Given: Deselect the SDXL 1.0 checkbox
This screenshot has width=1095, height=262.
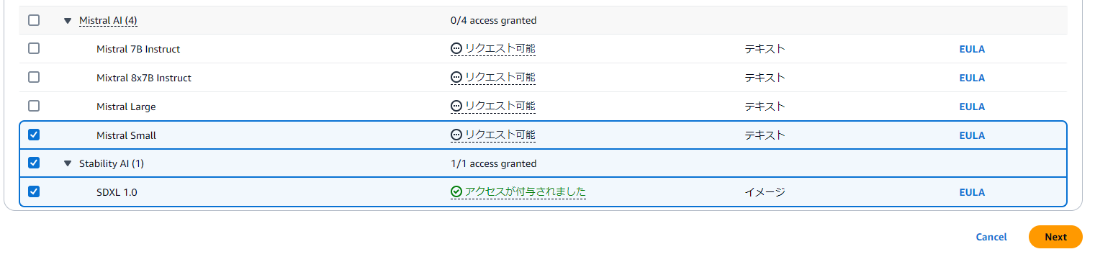Looking at the screenshot, I should tap(34, 191).
